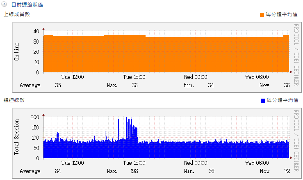Click Tue 18:00 label on Total Session graph

(x=134, y=163)
